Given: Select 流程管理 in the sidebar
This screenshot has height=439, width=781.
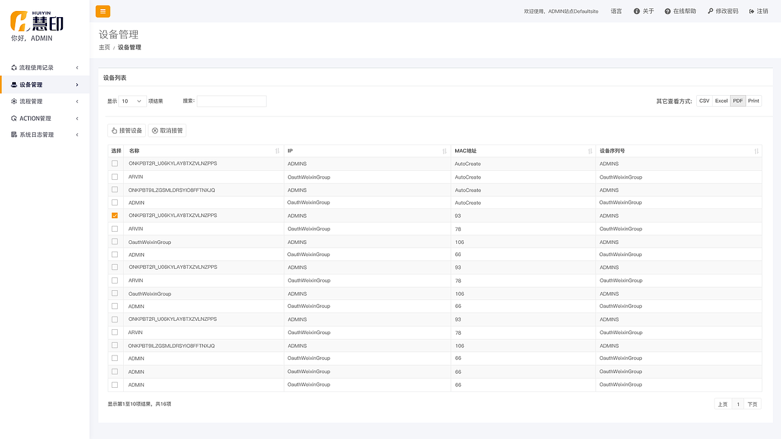Looking at the screenshot, I should [x=45, y=101].
